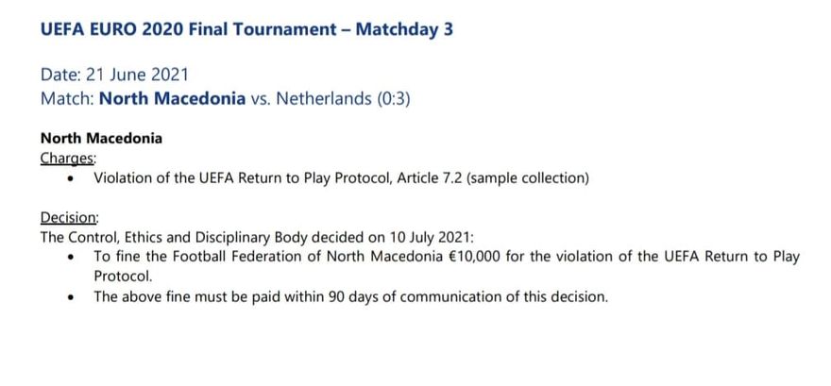Click the bullet before To fine the Football
Viewport: 831px width, 386px height.
(71, 258)
